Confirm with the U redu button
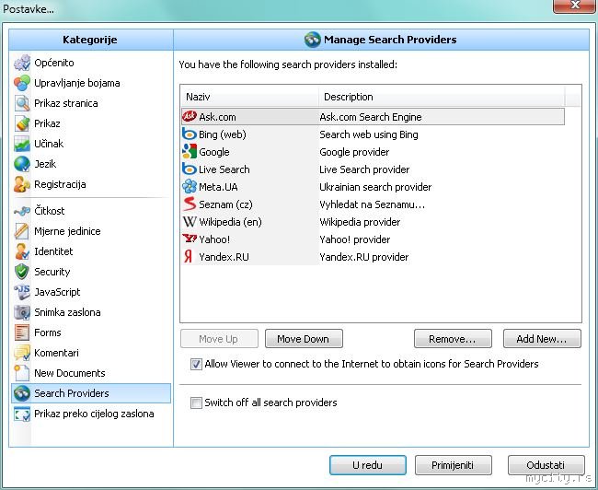This screenshot has width=598, height=490. point(368,465)
